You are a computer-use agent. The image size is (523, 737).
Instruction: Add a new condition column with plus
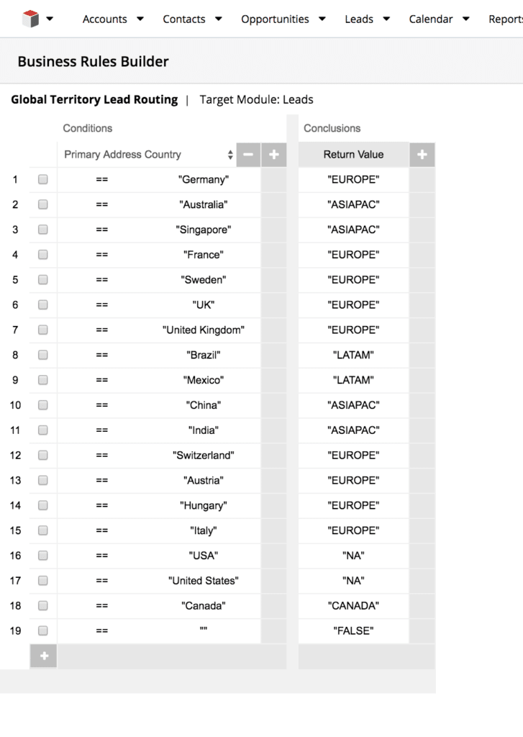[274, 155]
